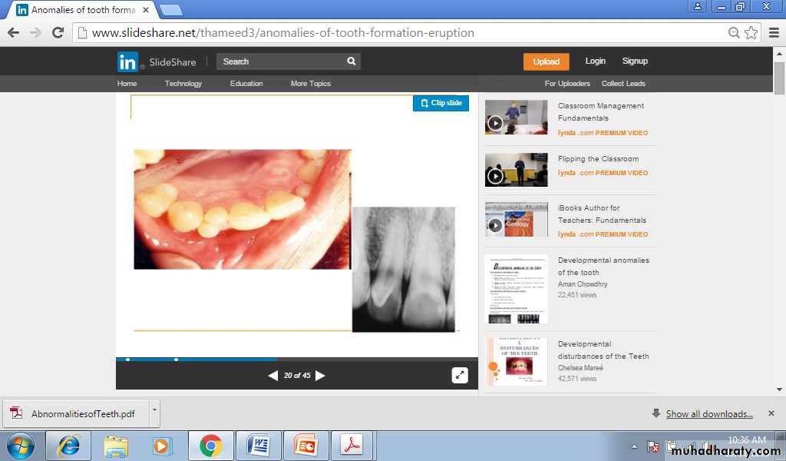Click the orange Upload button

pyautogui.click(x=546, y=61)
